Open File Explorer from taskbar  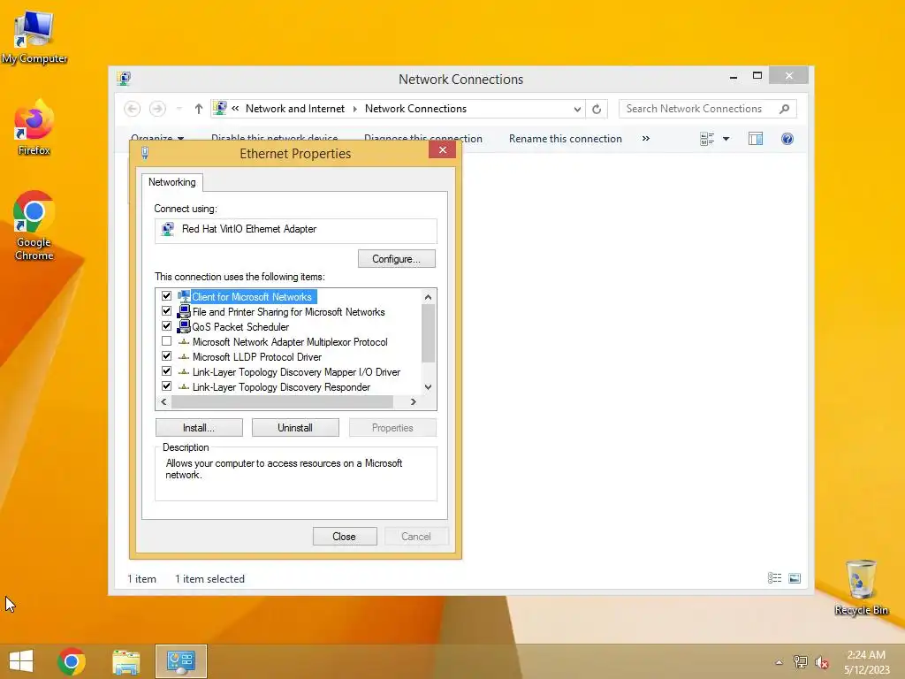pos(125,661)
